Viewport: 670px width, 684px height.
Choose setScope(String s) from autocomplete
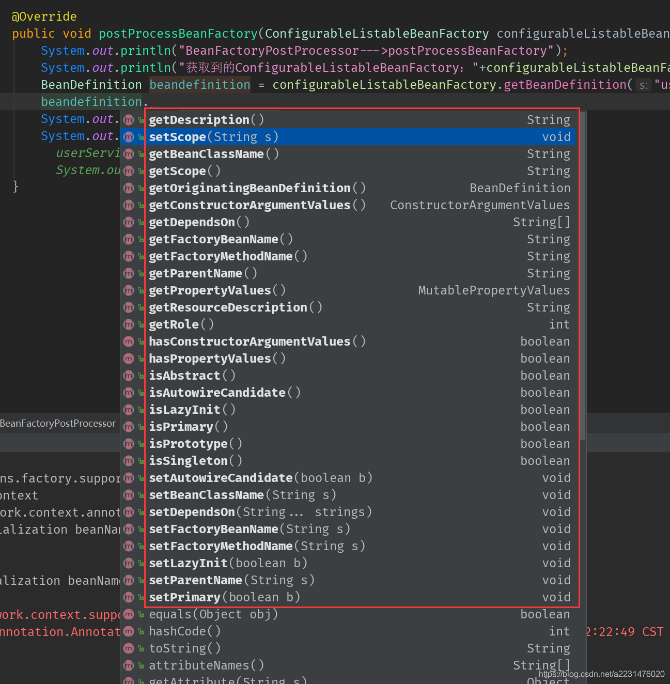coord(349,137)
